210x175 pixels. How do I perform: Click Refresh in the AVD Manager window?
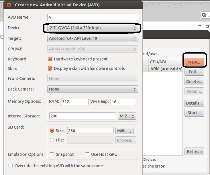point(194,152)
